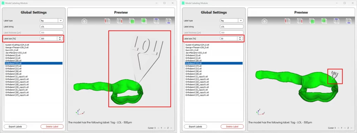Click the blue top-face view cube, left window
Screen dimensions: 357x133
156,21
